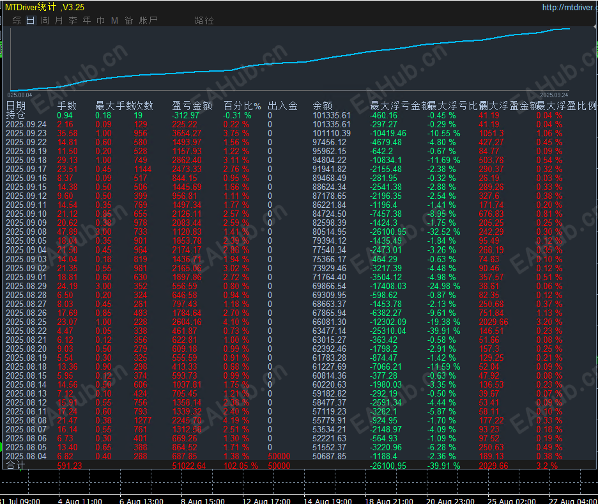598x504 pixels.
Task: Click the MTDriver统计 V3.25 title
Action: pos(45,7)
